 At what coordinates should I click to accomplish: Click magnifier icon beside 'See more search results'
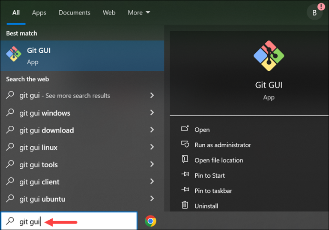pos(10,95)
